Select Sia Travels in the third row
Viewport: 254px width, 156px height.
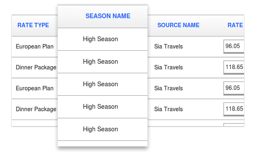tap(168, 88)
